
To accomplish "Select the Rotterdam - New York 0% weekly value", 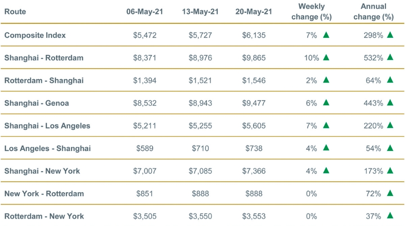I will (x=311, y=216).
